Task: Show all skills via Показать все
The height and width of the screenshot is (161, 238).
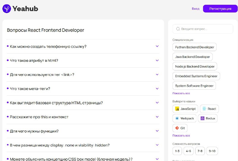Action: click(x=181, y=135)
